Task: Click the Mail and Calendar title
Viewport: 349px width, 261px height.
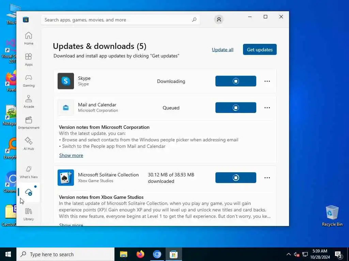Action: pos(97,105)
